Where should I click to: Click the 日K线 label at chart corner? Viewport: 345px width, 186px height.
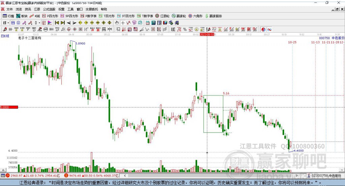tap(5, 36)
